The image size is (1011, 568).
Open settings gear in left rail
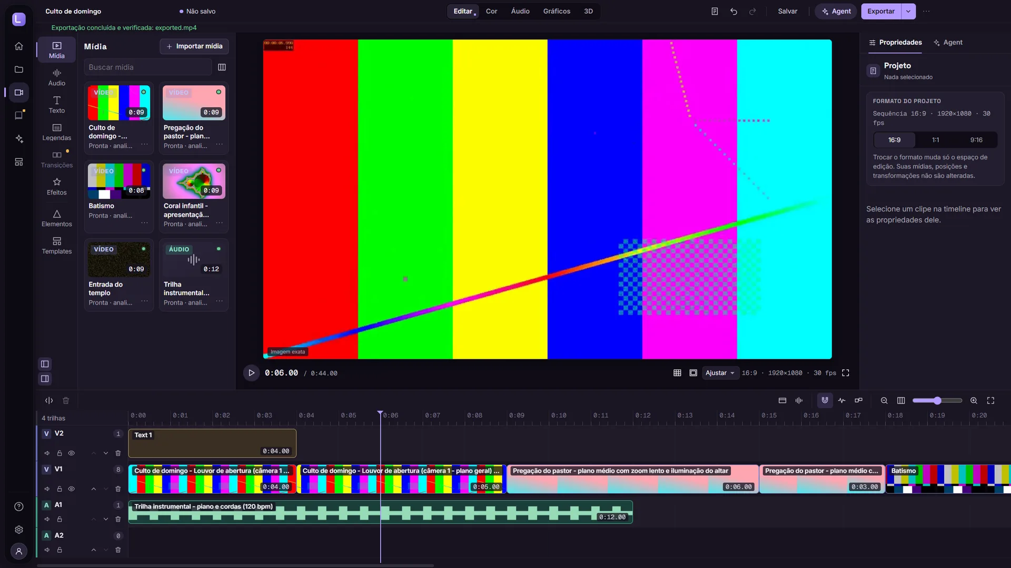click(19, 530)
